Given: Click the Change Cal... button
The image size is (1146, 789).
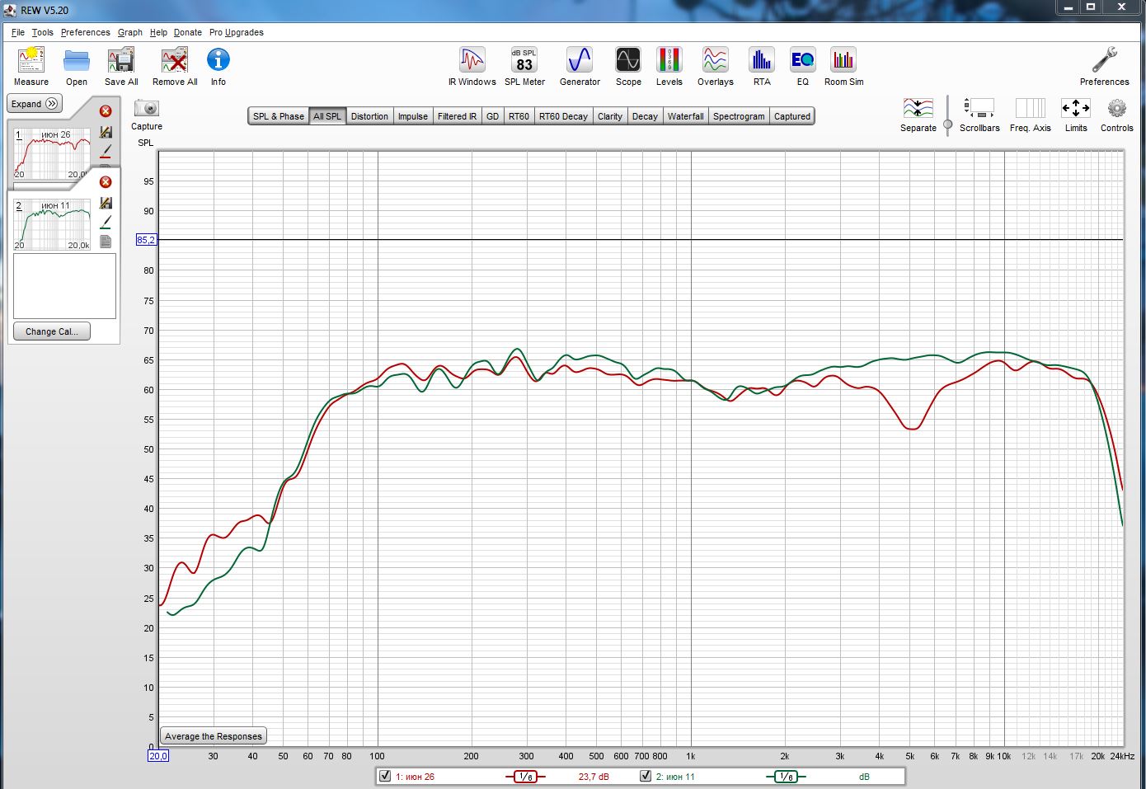Looking at the screenshot, I should [x=52, y=331].
